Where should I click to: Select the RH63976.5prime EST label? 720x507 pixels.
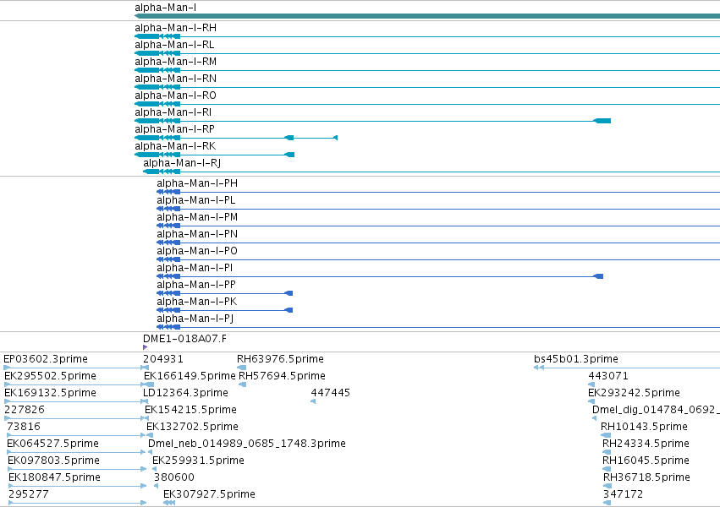click(281, 359)
